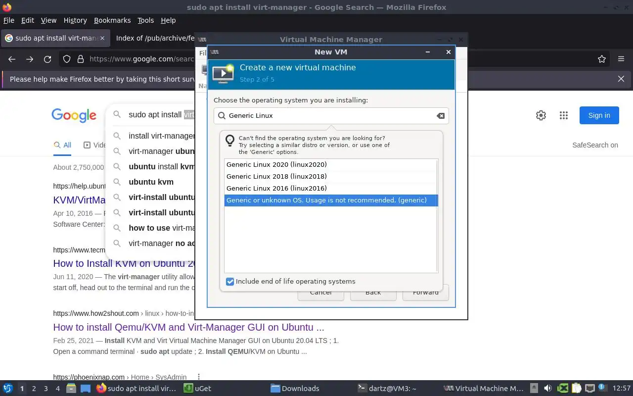This screenshot has height=396, width=633.
Task: Click the Generic Linux OS search field
Action: (x=331, y=115)
